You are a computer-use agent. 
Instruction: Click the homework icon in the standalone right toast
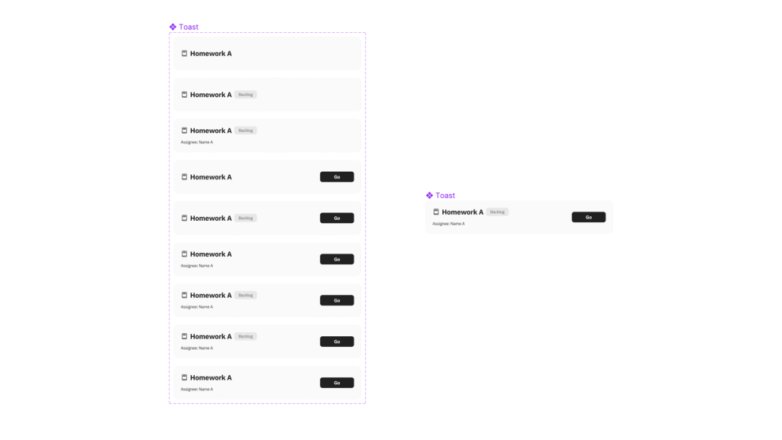click(x=436, y=212)
